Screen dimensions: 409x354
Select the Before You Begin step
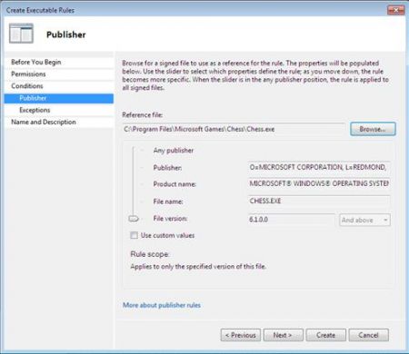click(x=59, y=62)
